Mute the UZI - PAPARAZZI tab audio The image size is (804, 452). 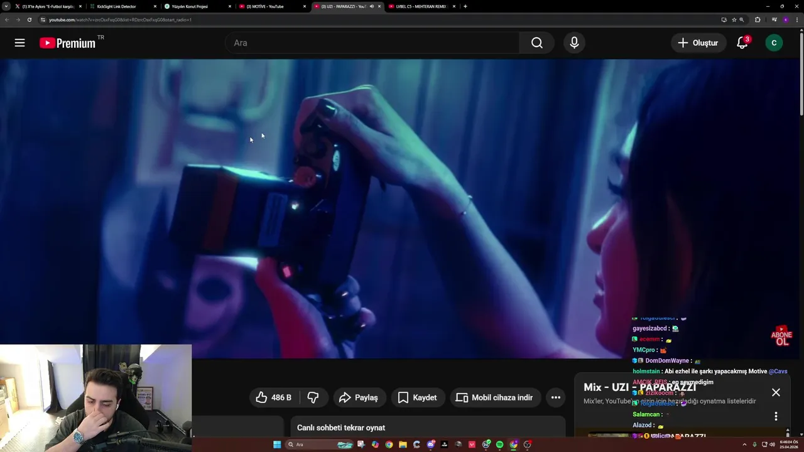(x=371, y=6)
